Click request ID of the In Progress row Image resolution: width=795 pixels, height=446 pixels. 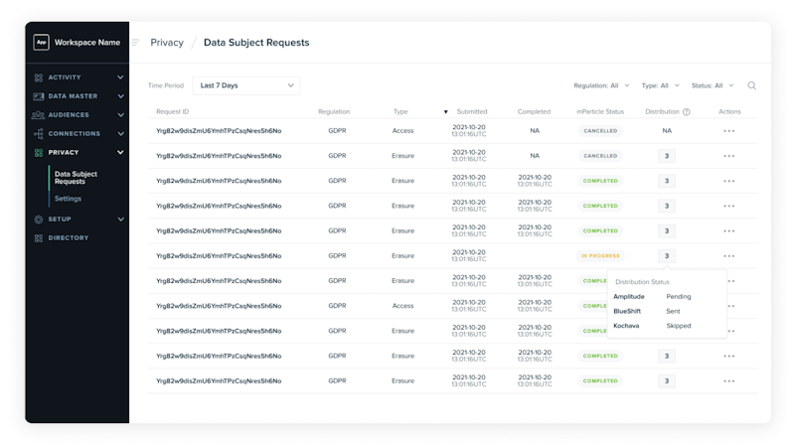pyautogui.click(x=219, y=256)
